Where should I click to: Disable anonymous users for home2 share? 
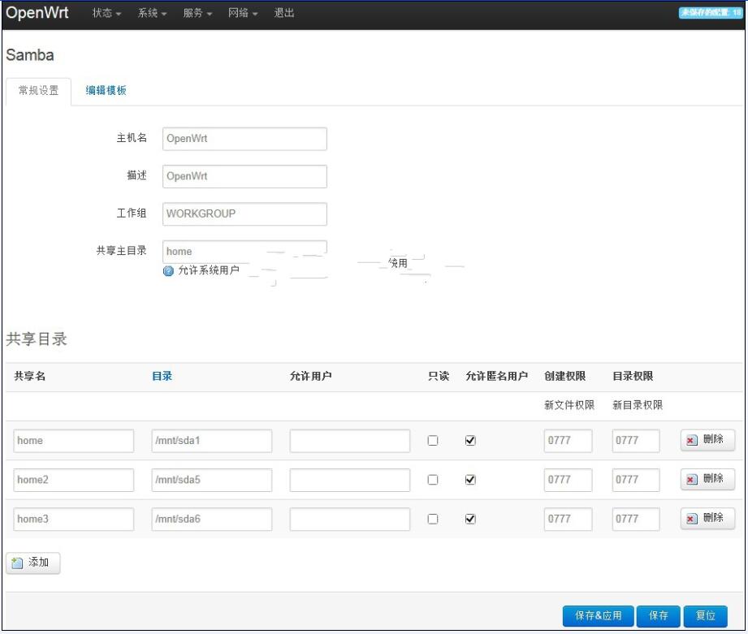(470, 480)
